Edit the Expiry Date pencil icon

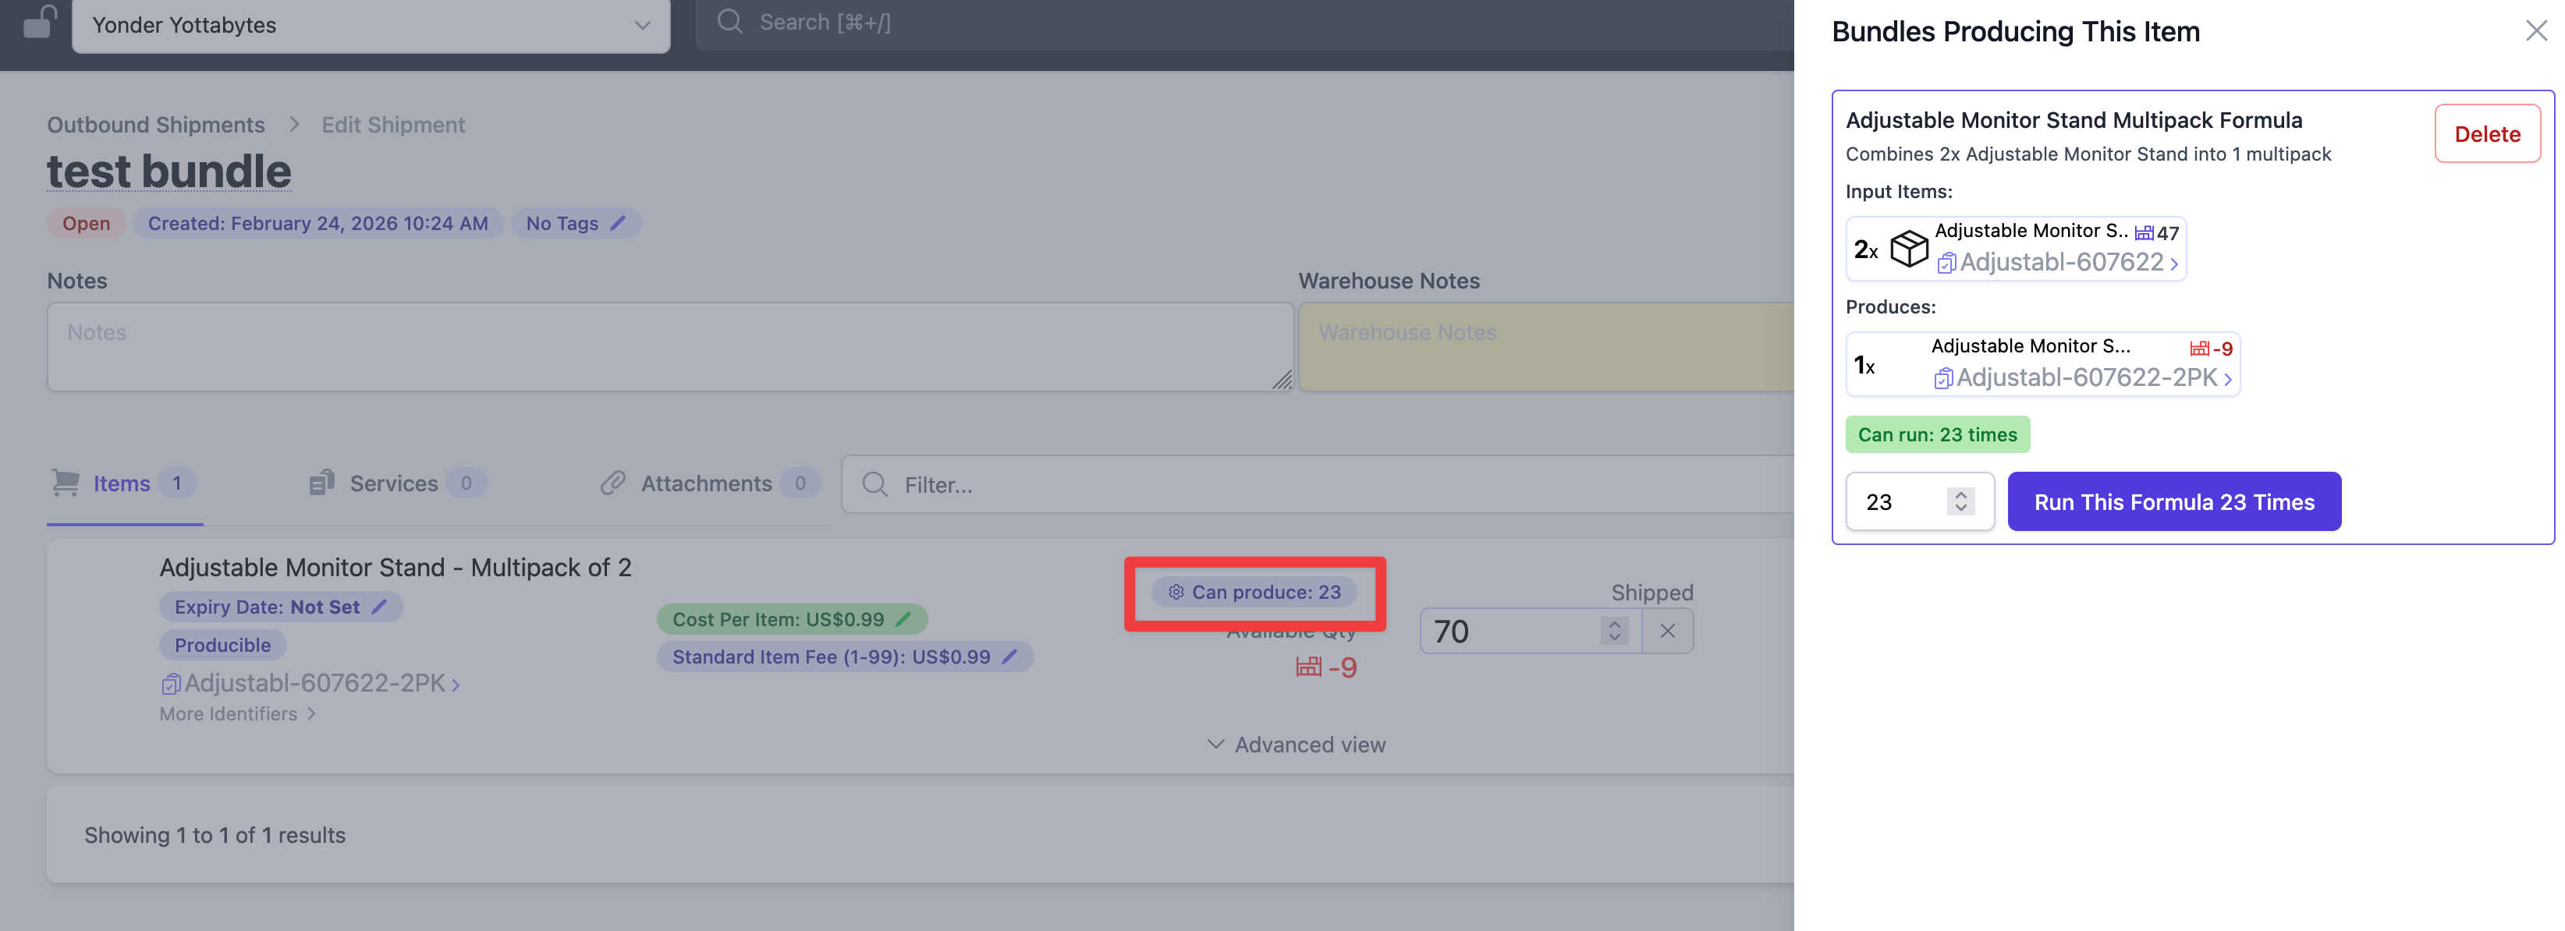point(379,607)
